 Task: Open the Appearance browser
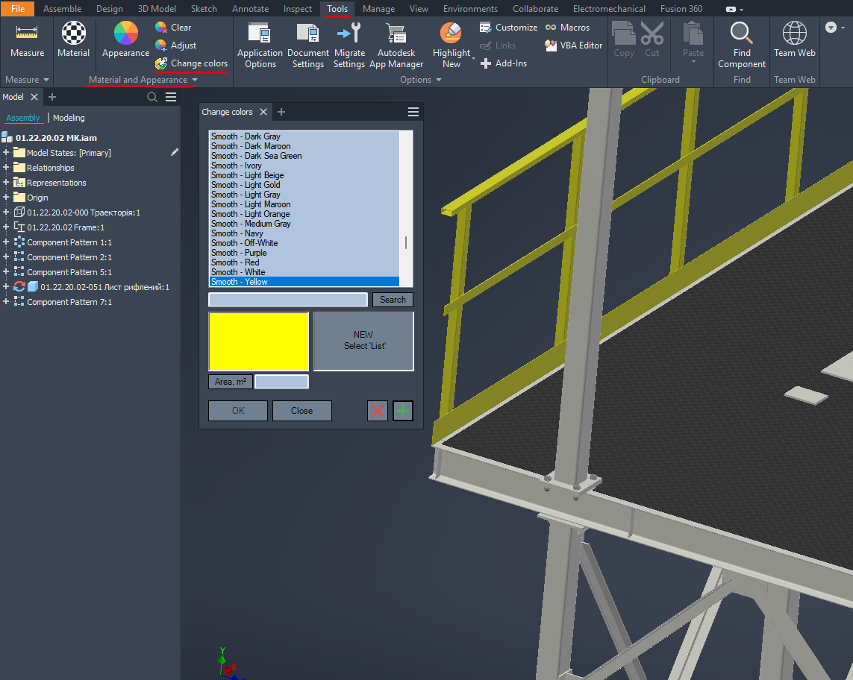(x=125, y=40)
